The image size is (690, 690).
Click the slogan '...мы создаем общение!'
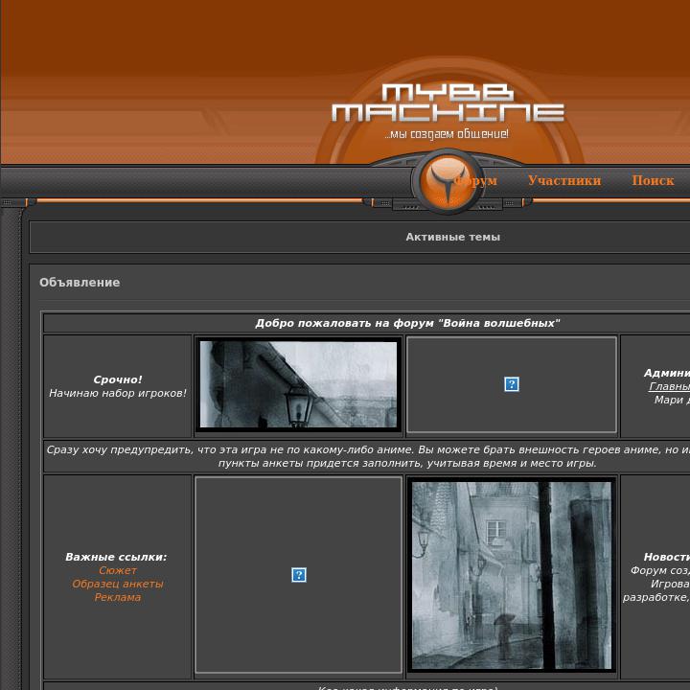447,134
